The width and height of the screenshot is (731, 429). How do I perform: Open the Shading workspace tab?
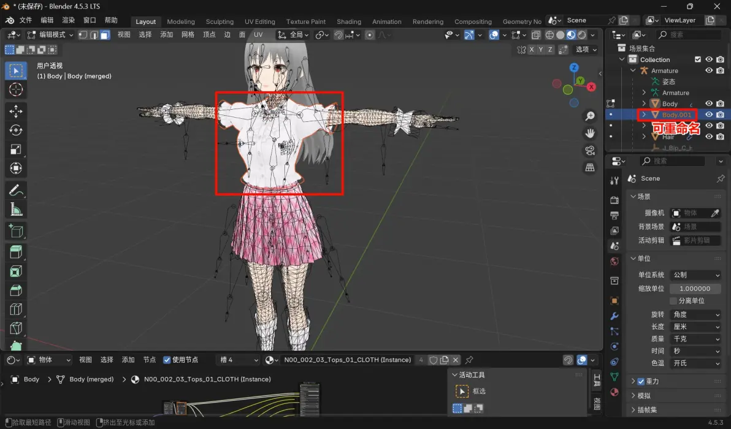[x=349, y=21]
